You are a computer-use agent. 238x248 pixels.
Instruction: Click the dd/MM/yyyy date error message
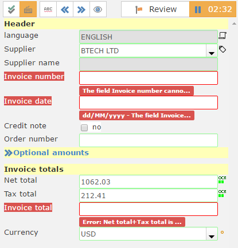pos(136,116)
